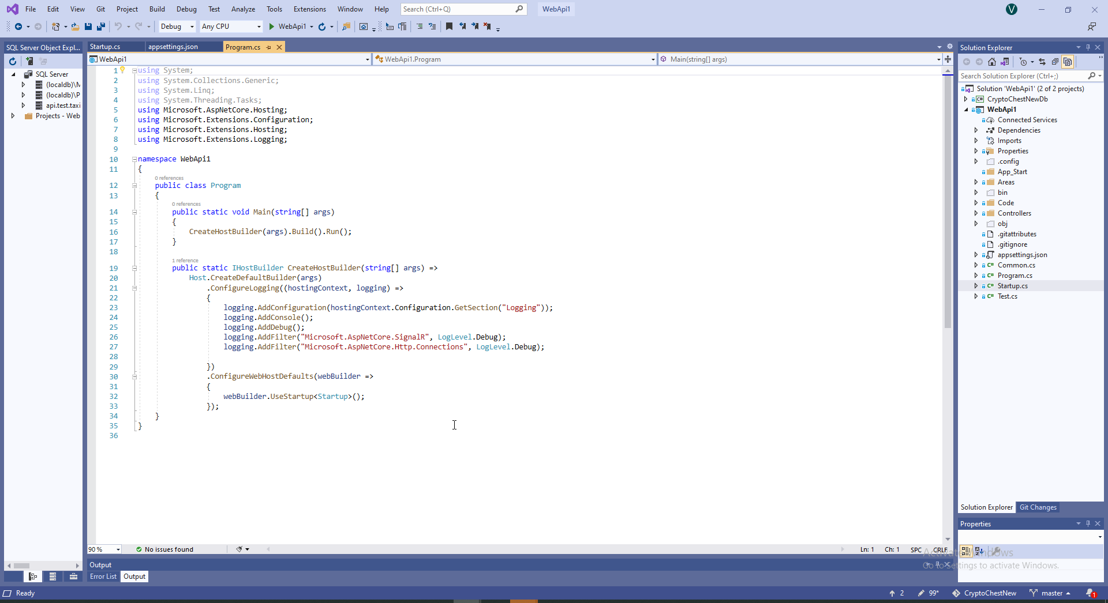The image size is (1108, 603).
Task: Go to previous bookmark icon
Action: [x=462, y=27]
